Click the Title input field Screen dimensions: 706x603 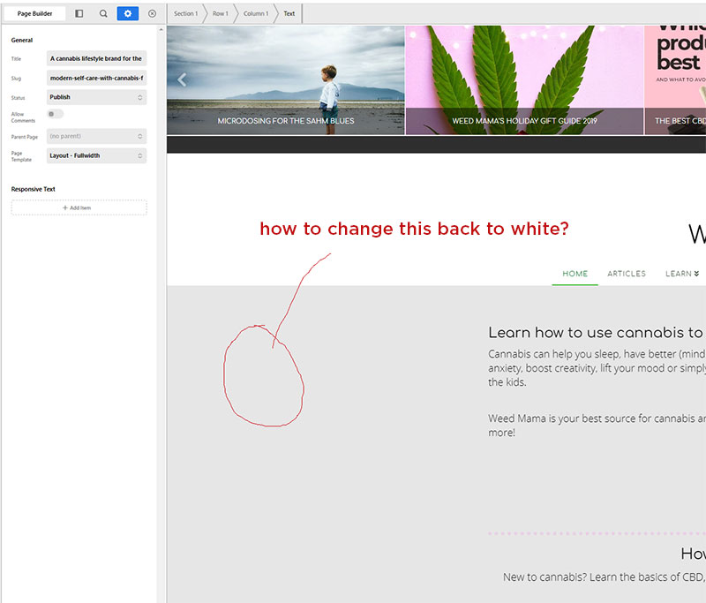point(96,58)
